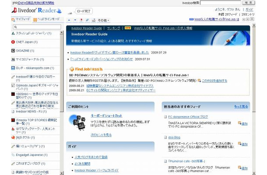Click the Slashdot Japan feed favicon
The width and height of the screenshot is (267, 175).
pos(13,33)
